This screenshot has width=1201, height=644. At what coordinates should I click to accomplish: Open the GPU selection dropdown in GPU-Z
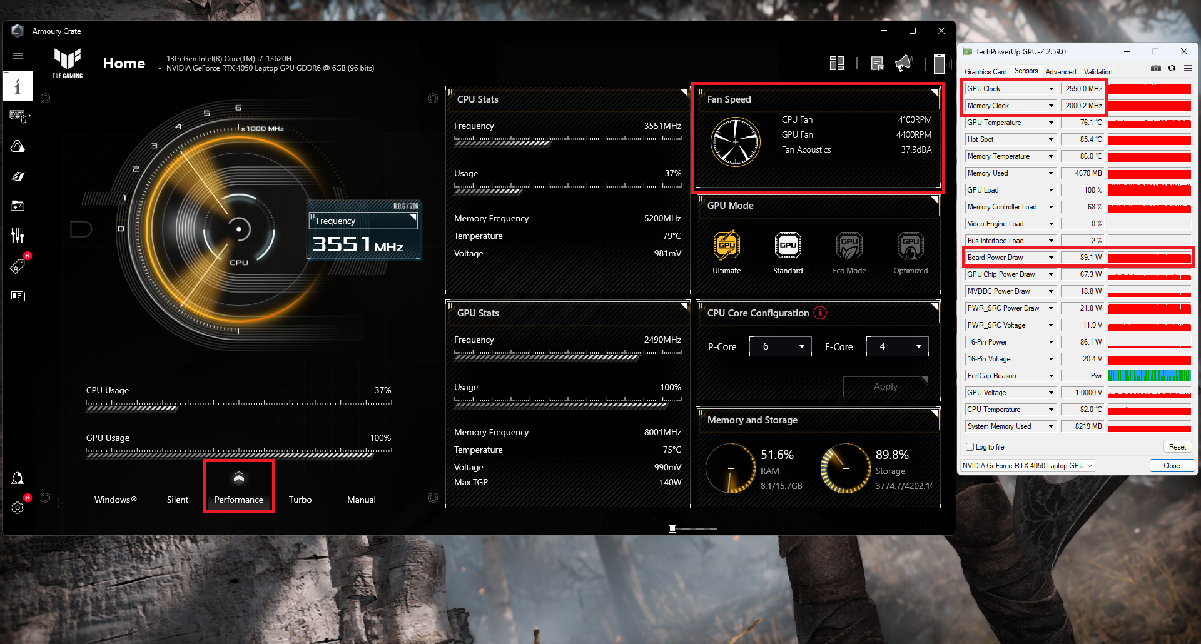coord(1028,466)
